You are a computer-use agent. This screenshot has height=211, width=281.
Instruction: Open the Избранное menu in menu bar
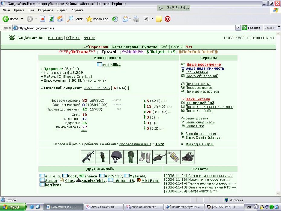point(46,10)
